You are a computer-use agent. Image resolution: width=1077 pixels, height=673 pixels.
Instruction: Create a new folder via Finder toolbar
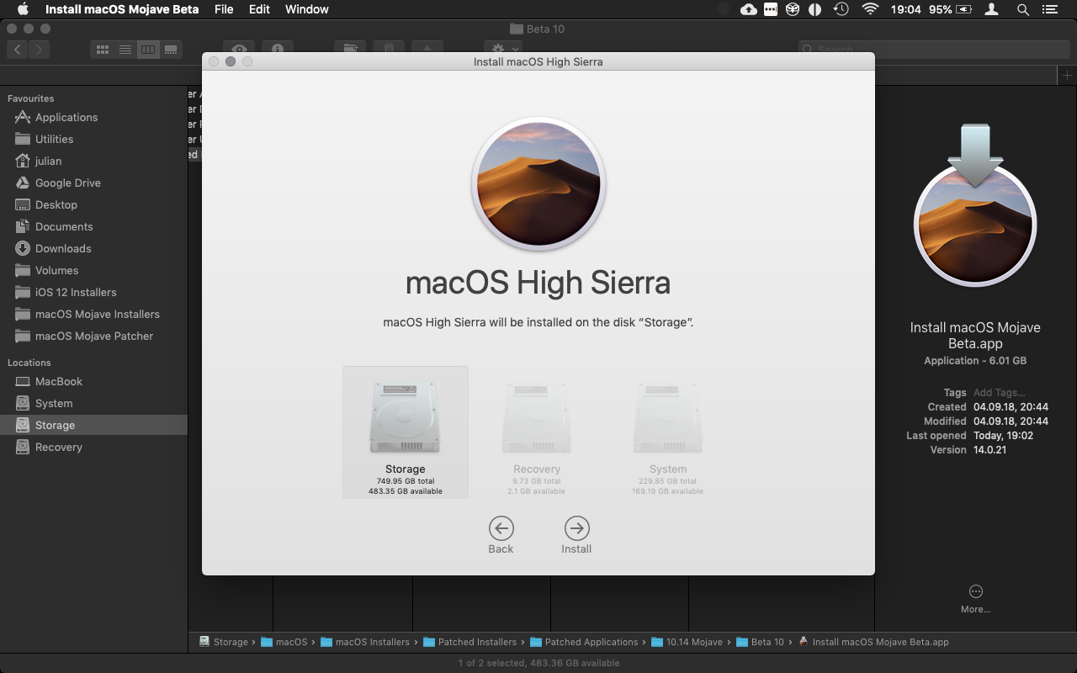coord(350,49)
